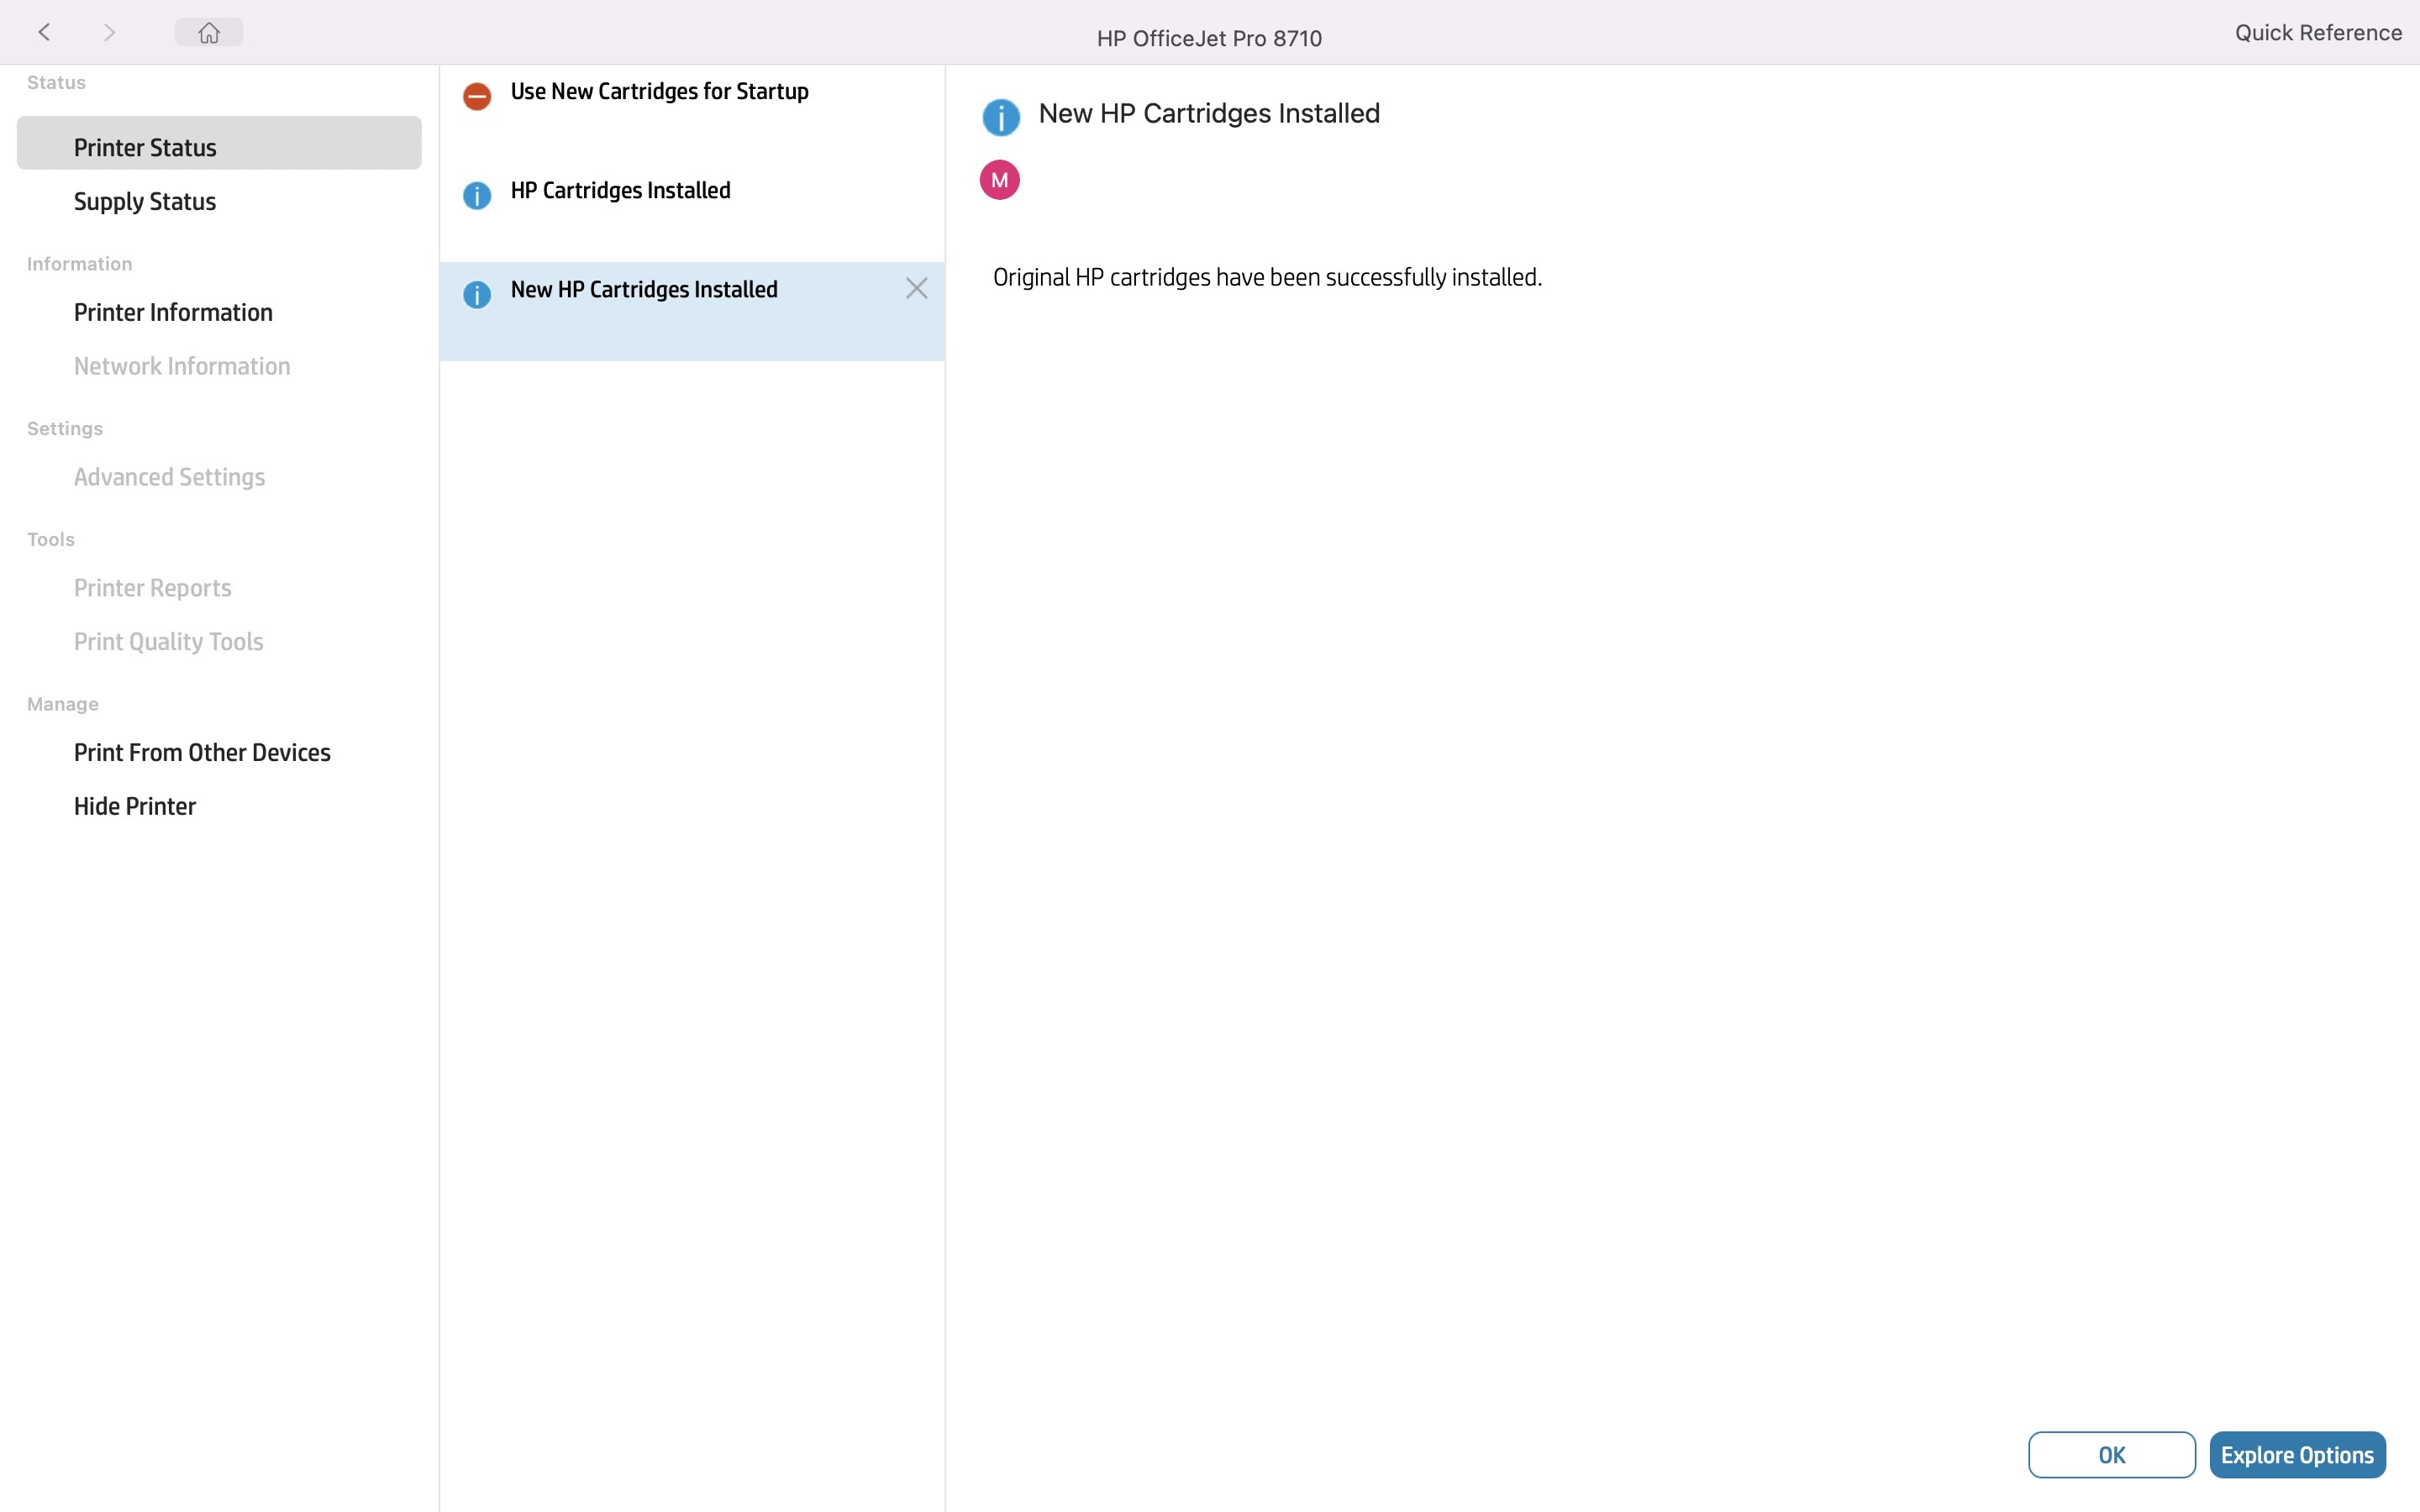Choose Hide Printer option

click(x=135, y=806)
